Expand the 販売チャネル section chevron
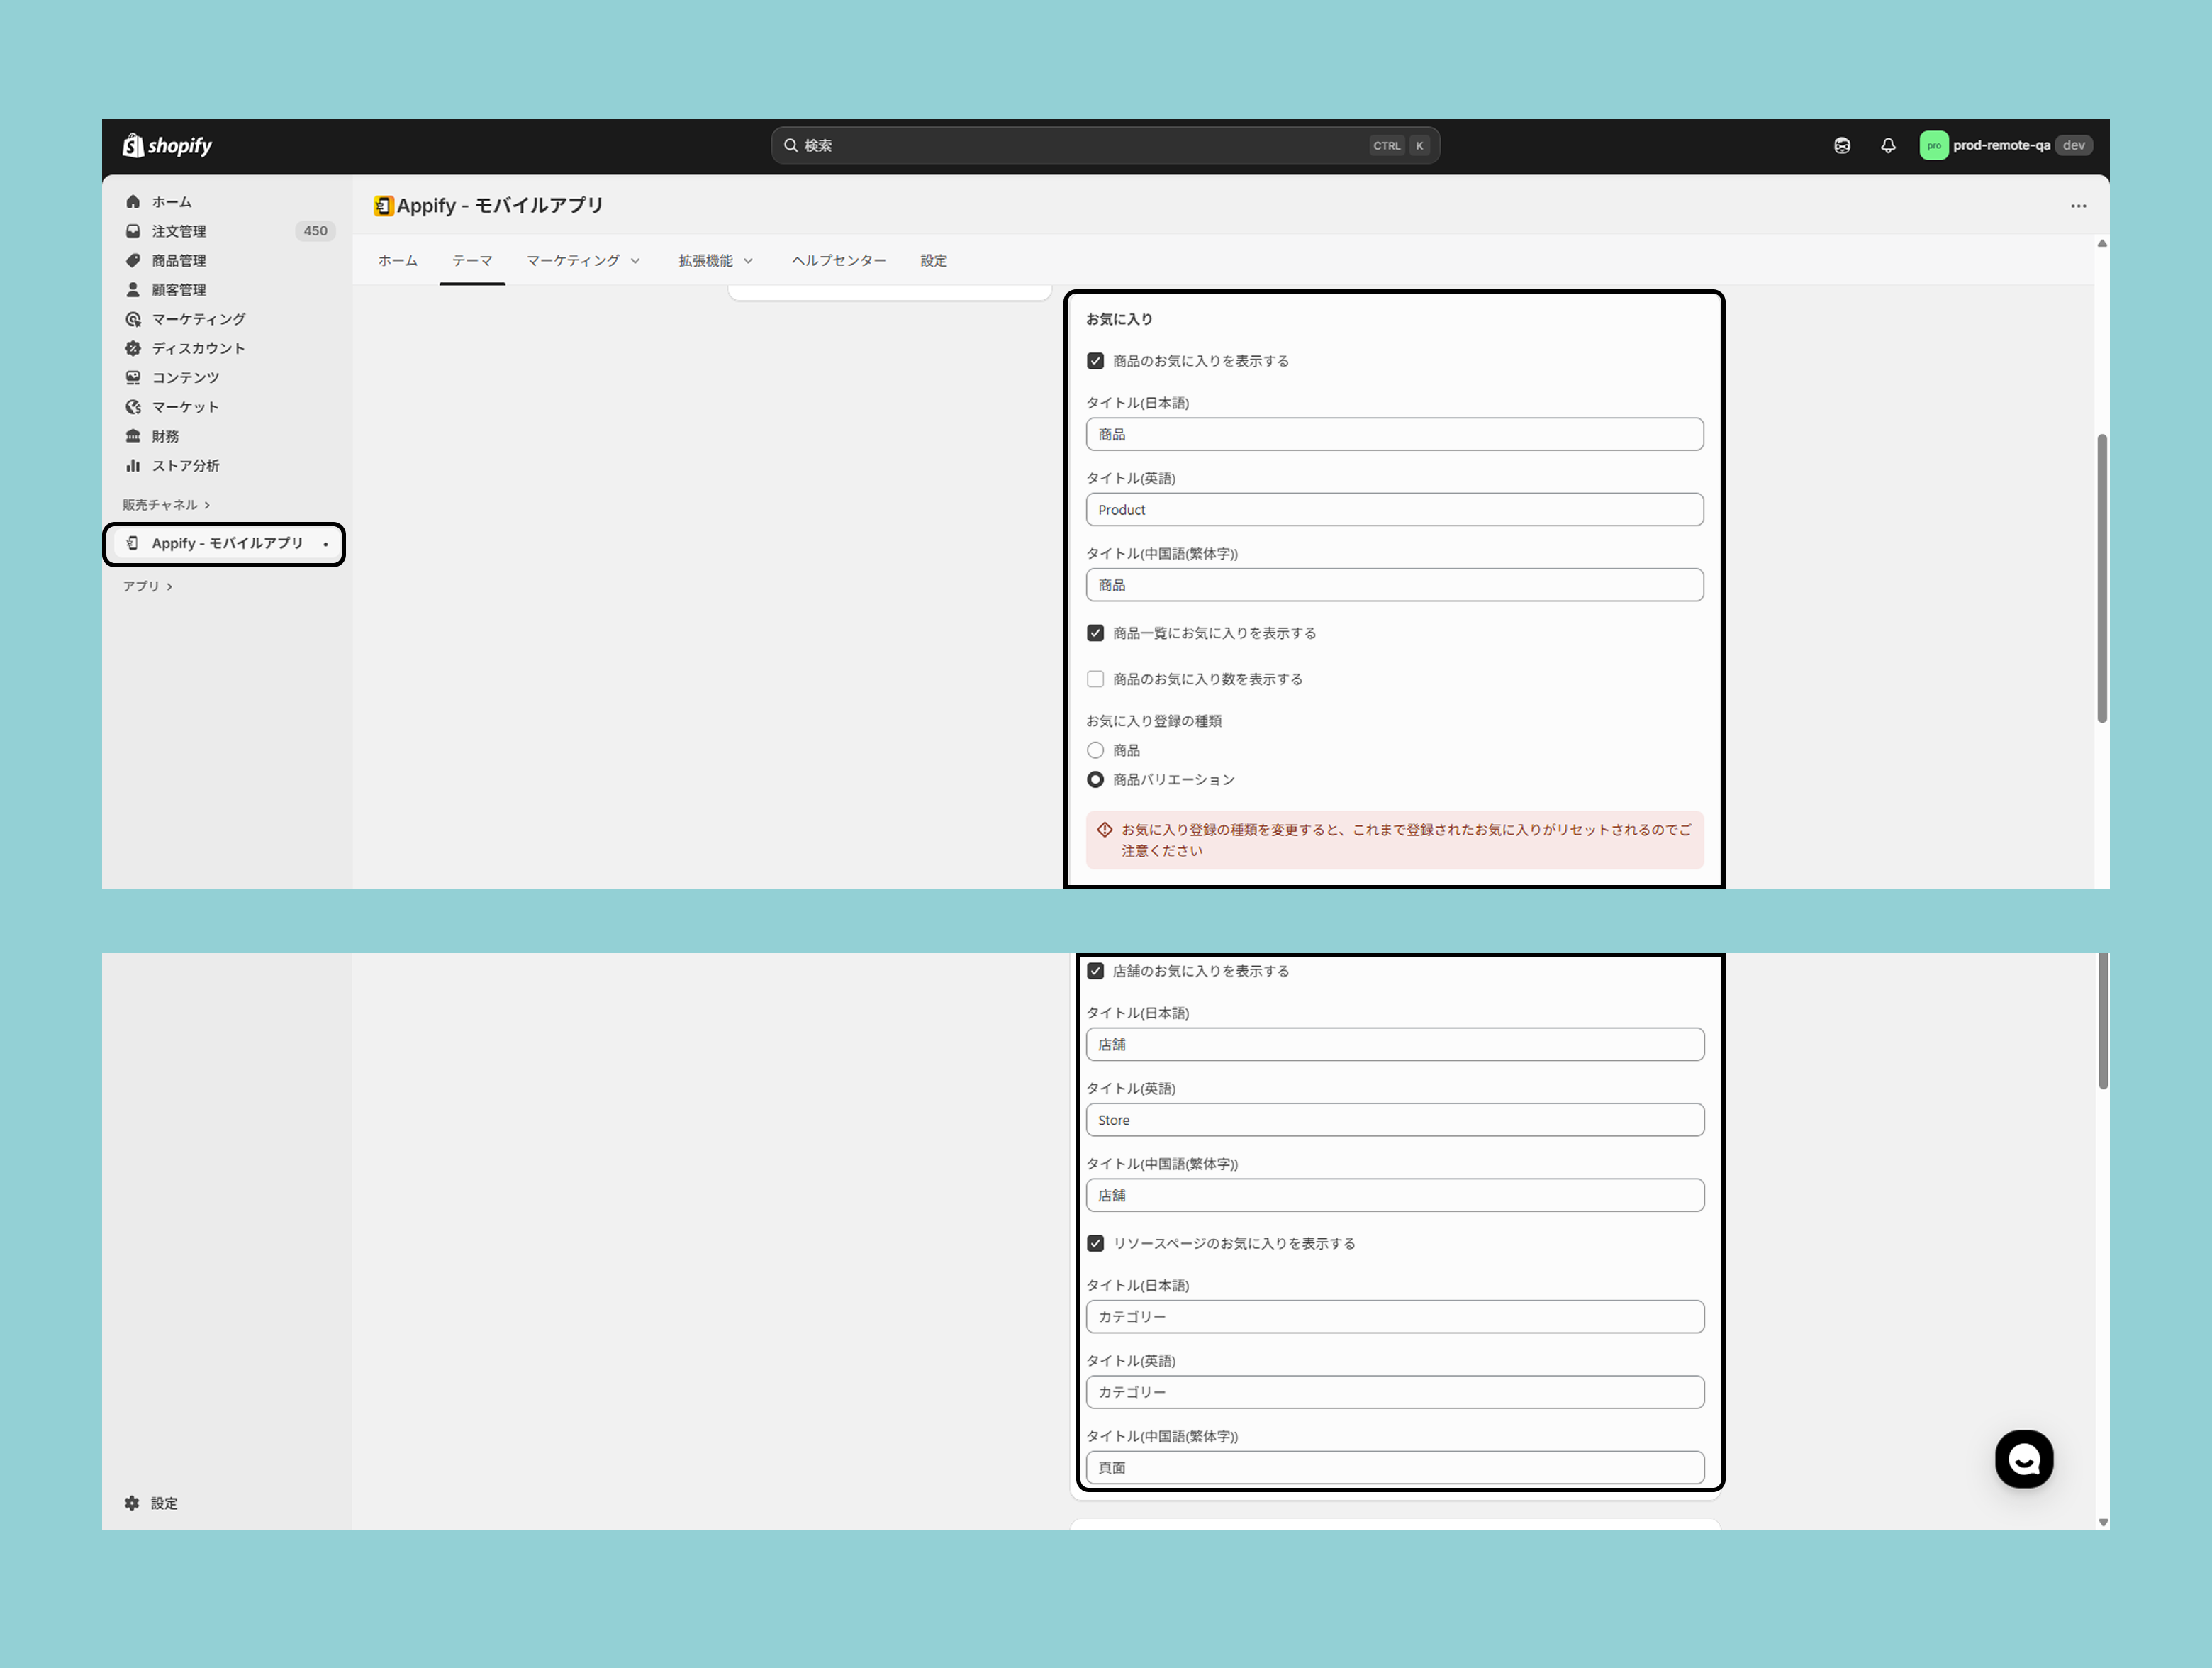The height and width of the screenshot is (1668, 2212). [207, 505]
